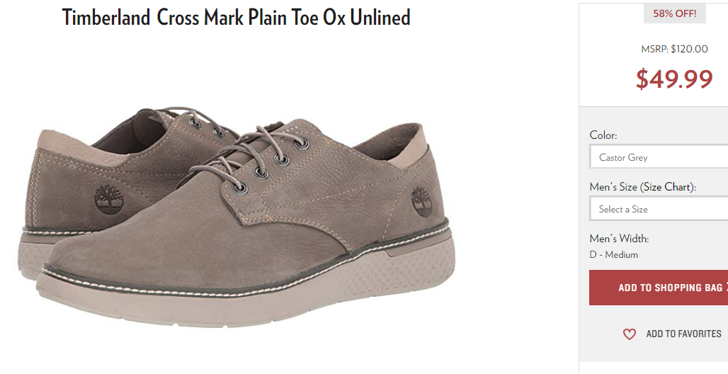Click the $49.99 sale price
728x374 pixels.
point(674,79)
